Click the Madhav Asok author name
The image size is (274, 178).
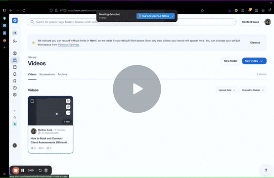pos(45,130)
